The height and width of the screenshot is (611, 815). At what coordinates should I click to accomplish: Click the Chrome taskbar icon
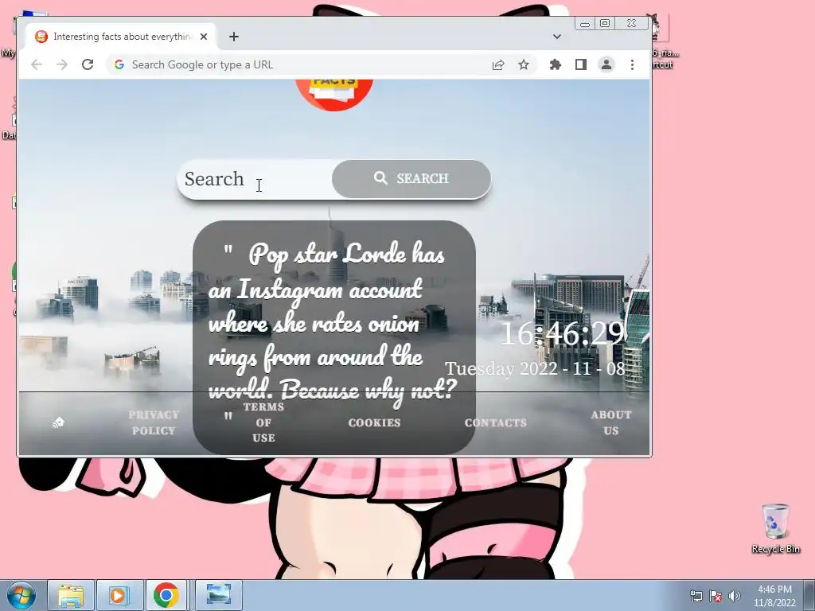click(x=166, y=595)
